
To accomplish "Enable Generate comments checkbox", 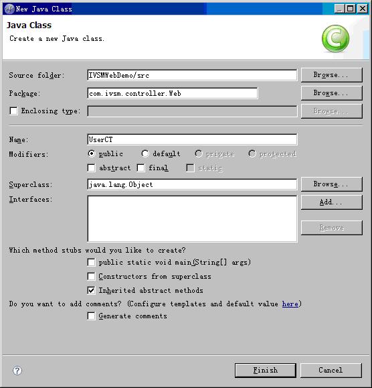I will [92, 316].
